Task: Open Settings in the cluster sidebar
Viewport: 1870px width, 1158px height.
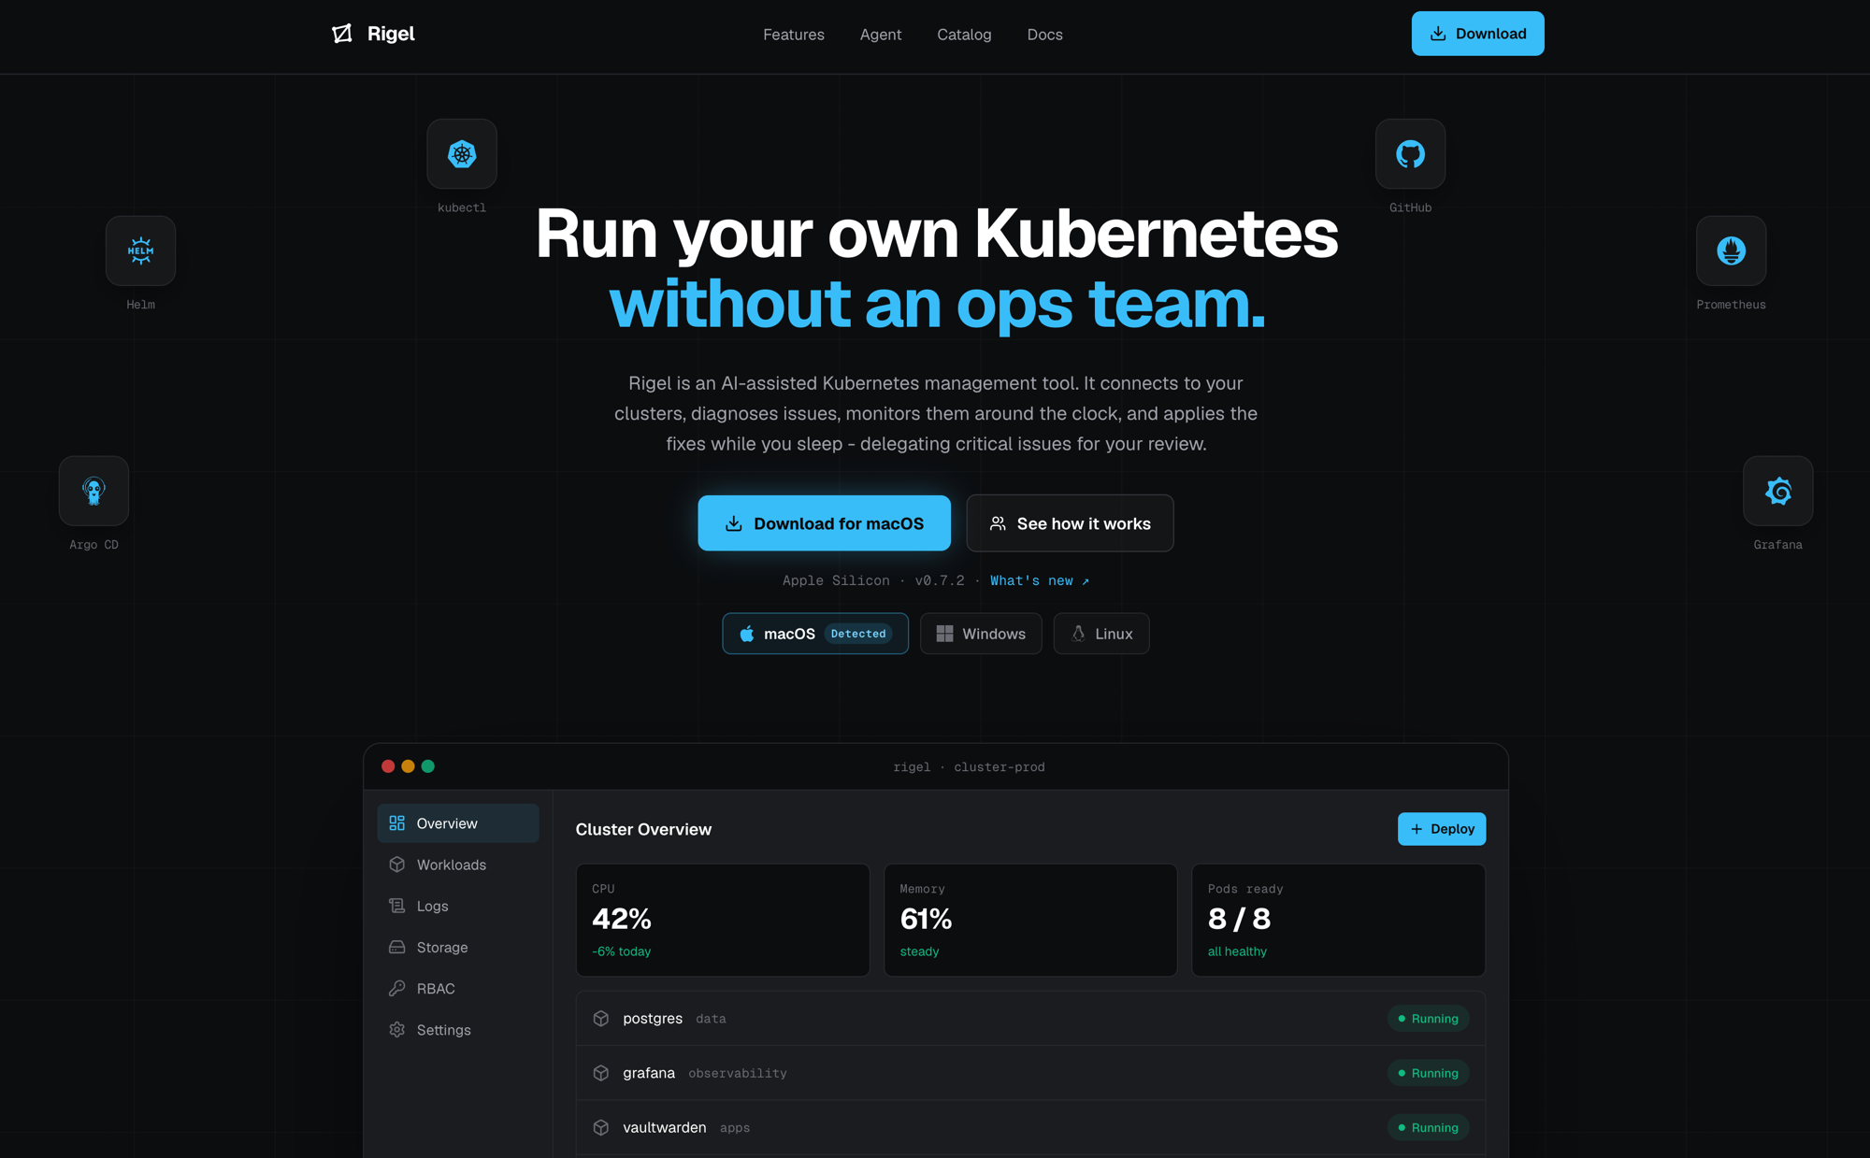Action: coord(458,1029)
